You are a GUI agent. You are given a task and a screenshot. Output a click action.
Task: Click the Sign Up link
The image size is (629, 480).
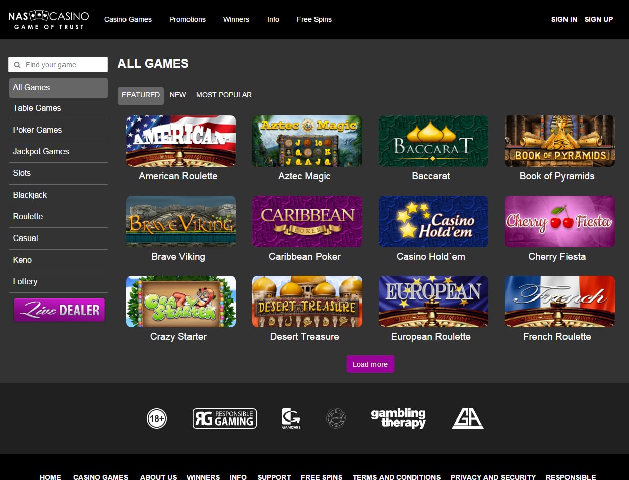tap(599, 19)
